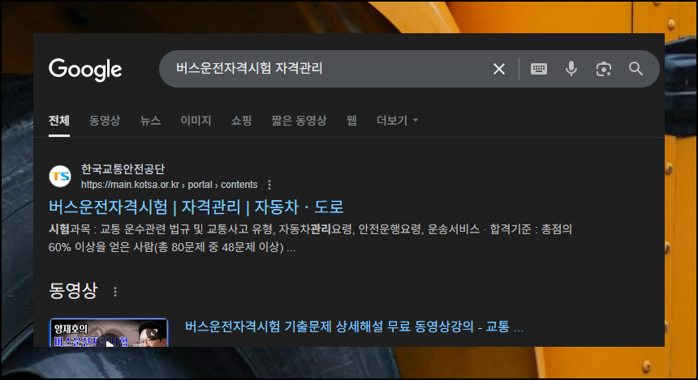
Task: Select the 전체 tab
Action: [58, 121]
